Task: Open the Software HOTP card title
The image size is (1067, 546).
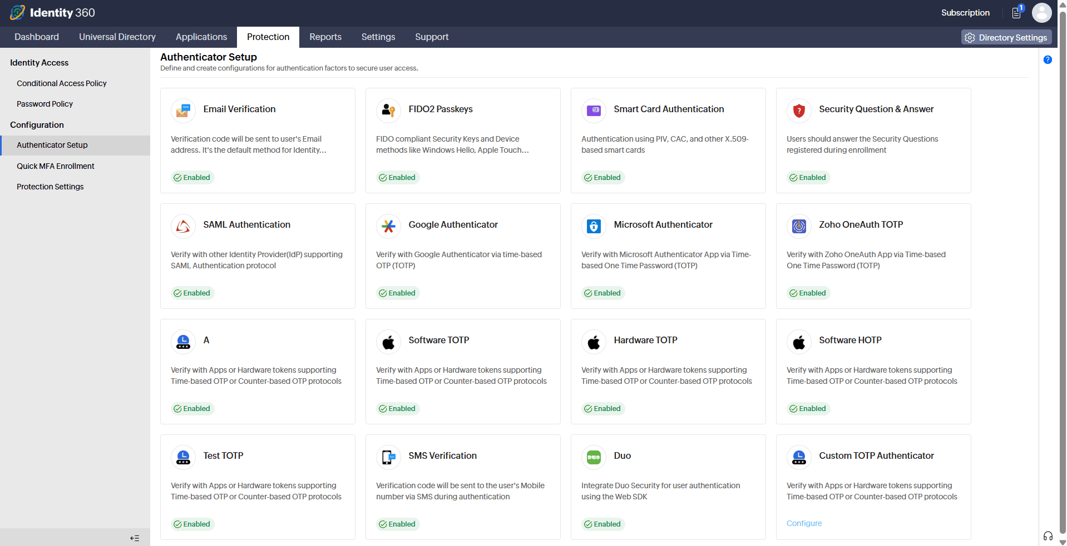Action: point(850,340)
